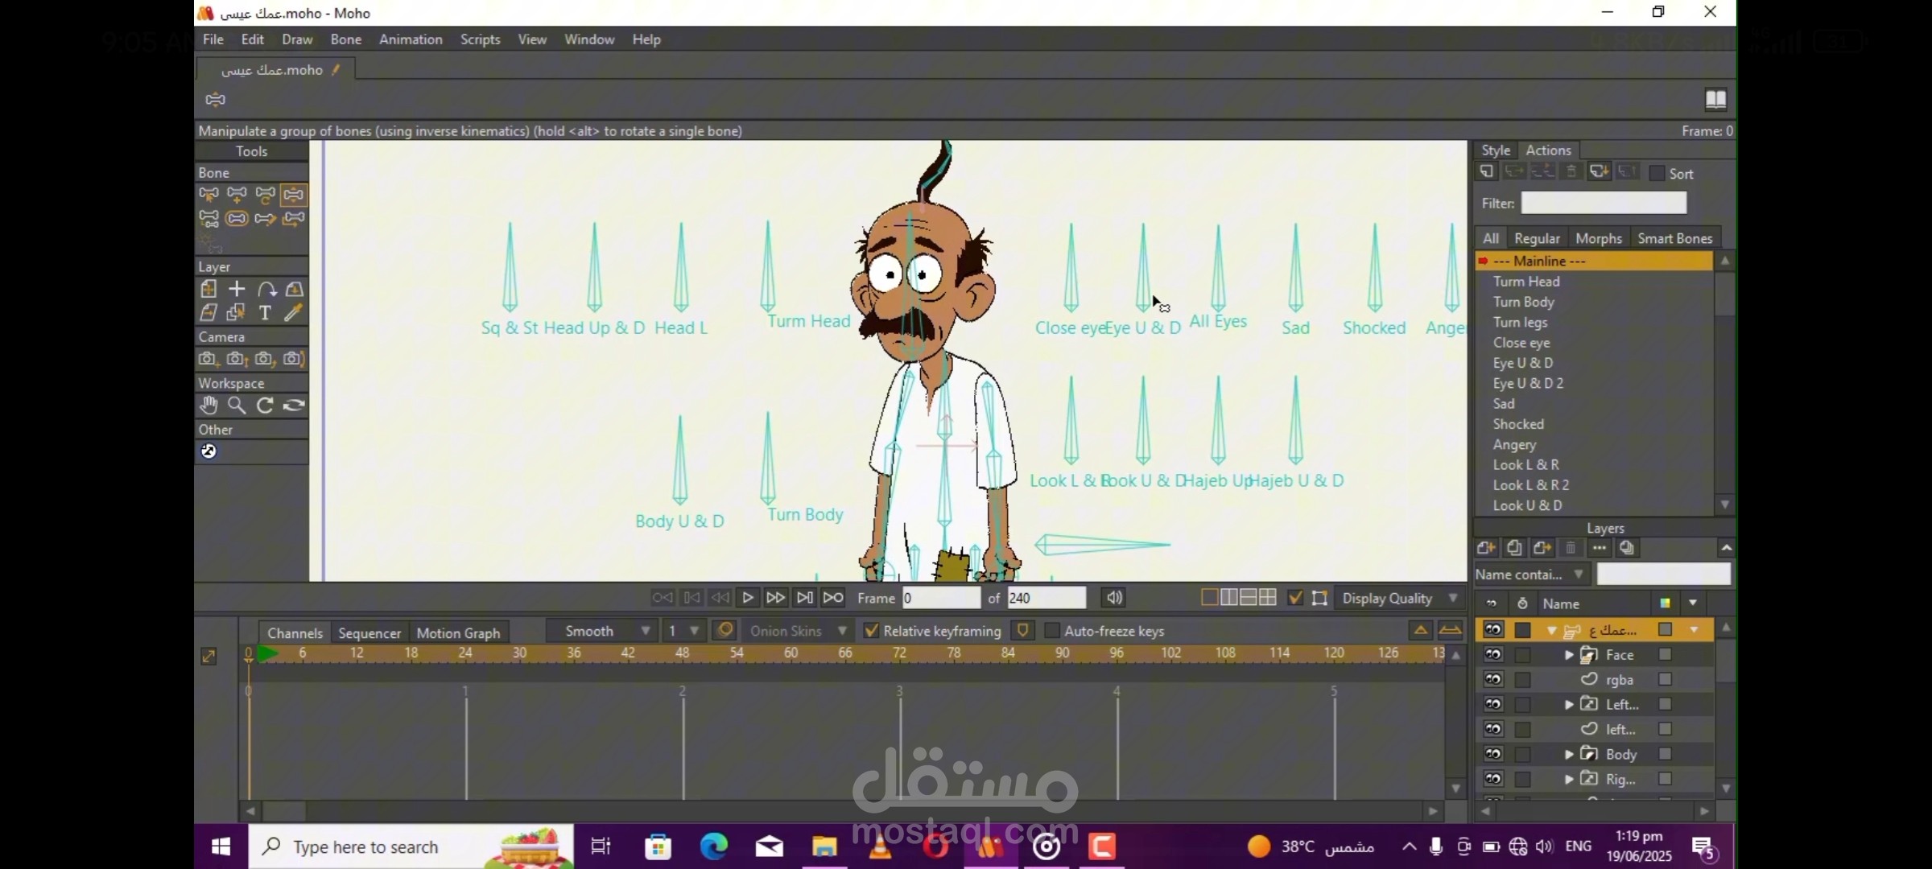Select the Text layer tool
Image resolution: width=1932 pixels, height=869 pixels.
coord(265,312)
